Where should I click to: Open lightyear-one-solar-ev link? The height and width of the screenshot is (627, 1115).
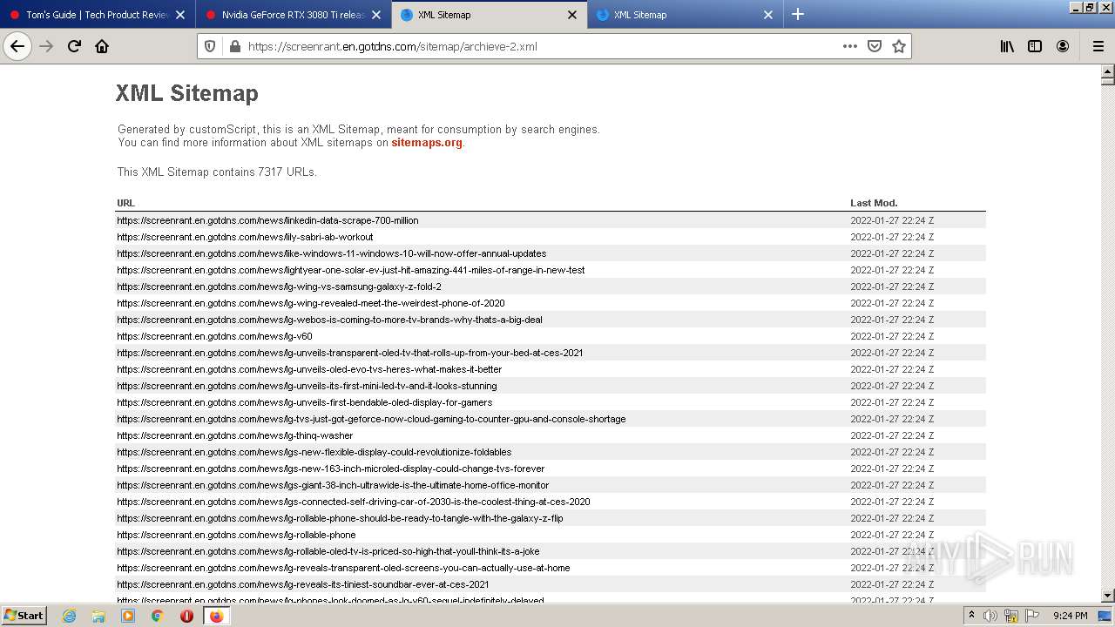[351, 270]
